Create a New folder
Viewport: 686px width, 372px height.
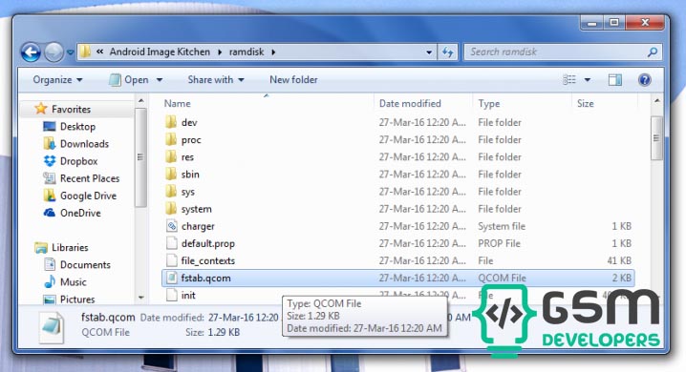(293, 80)
